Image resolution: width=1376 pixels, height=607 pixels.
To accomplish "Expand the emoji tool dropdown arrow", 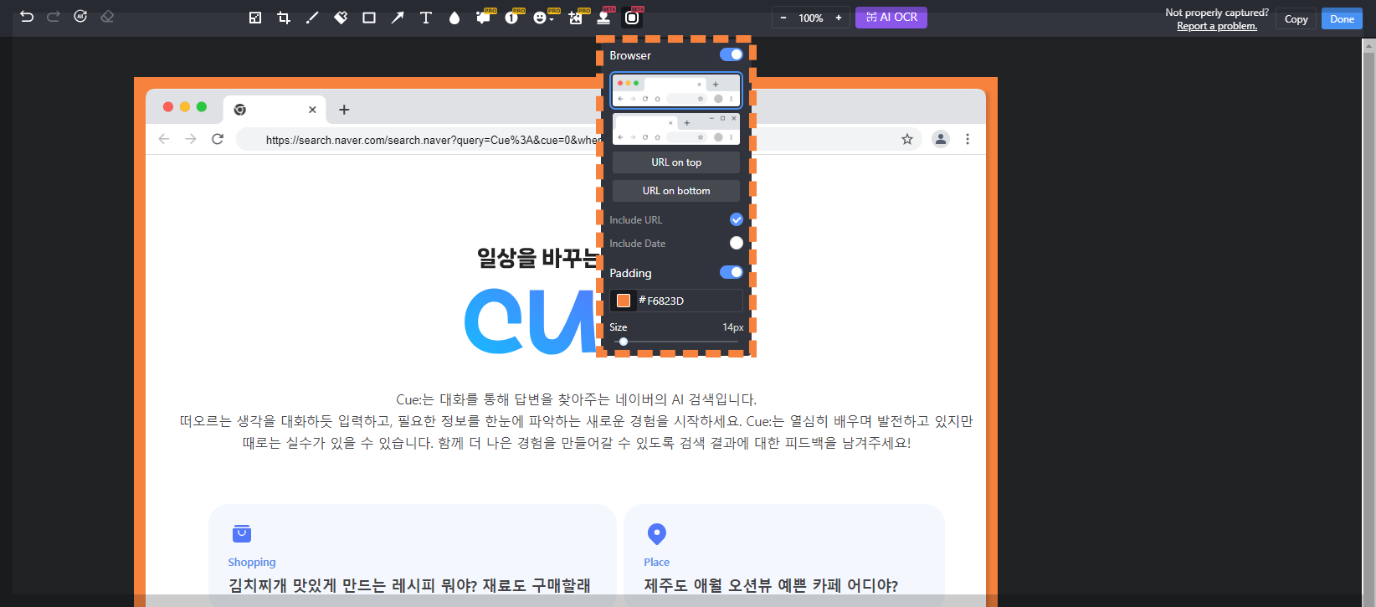I will coord(552,19).
